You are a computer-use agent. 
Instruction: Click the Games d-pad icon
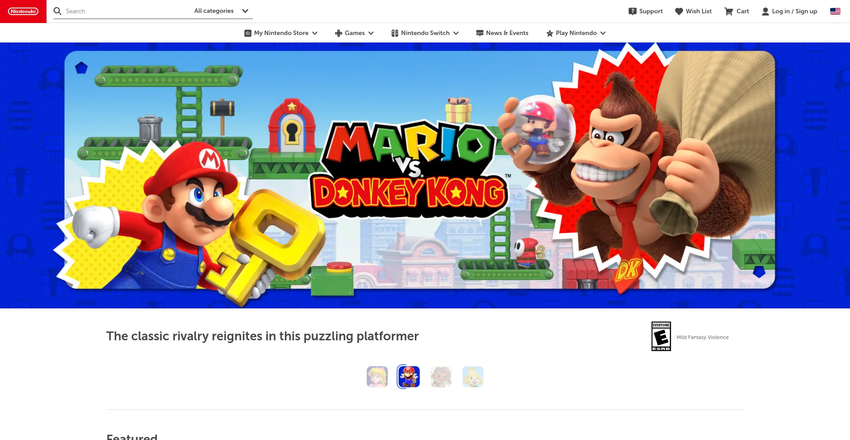click(339, 33)
